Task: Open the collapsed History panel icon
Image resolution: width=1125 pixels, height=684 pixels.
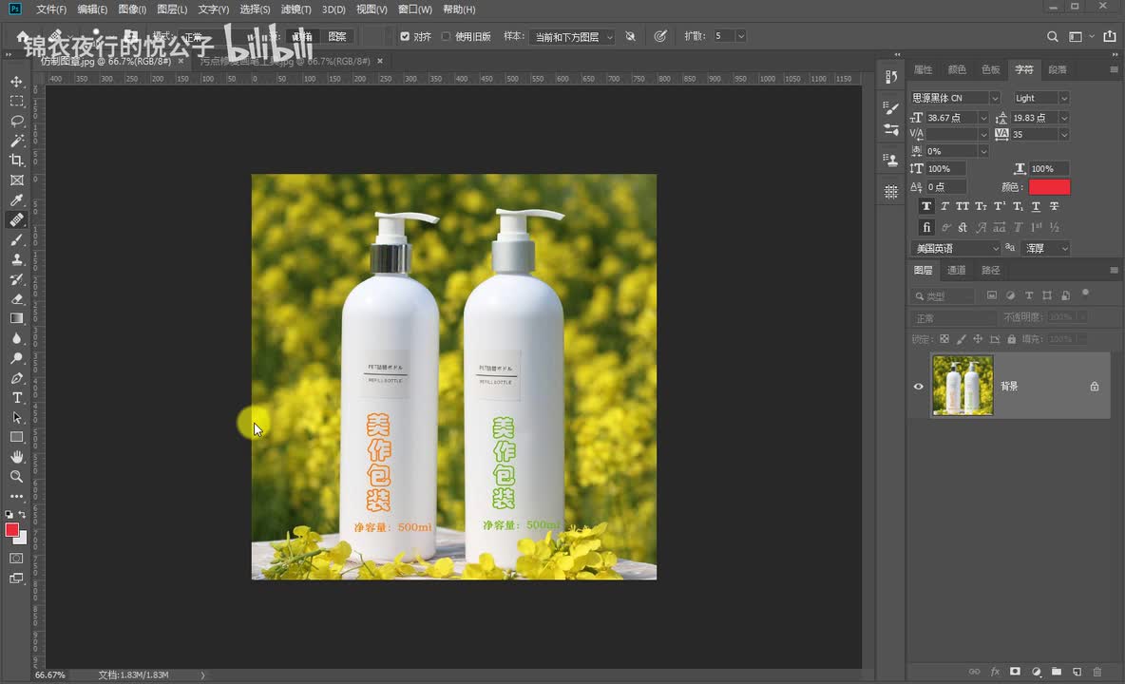Action: coord(891,77)
